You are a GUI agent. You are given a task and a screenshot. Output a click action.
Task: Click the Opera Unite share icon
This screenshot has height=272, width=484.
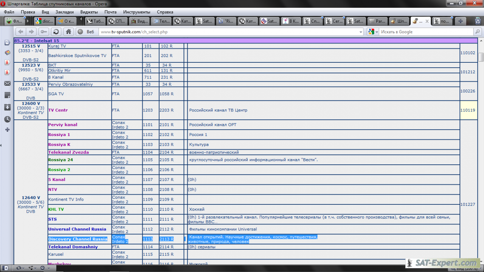coord(31,268)
